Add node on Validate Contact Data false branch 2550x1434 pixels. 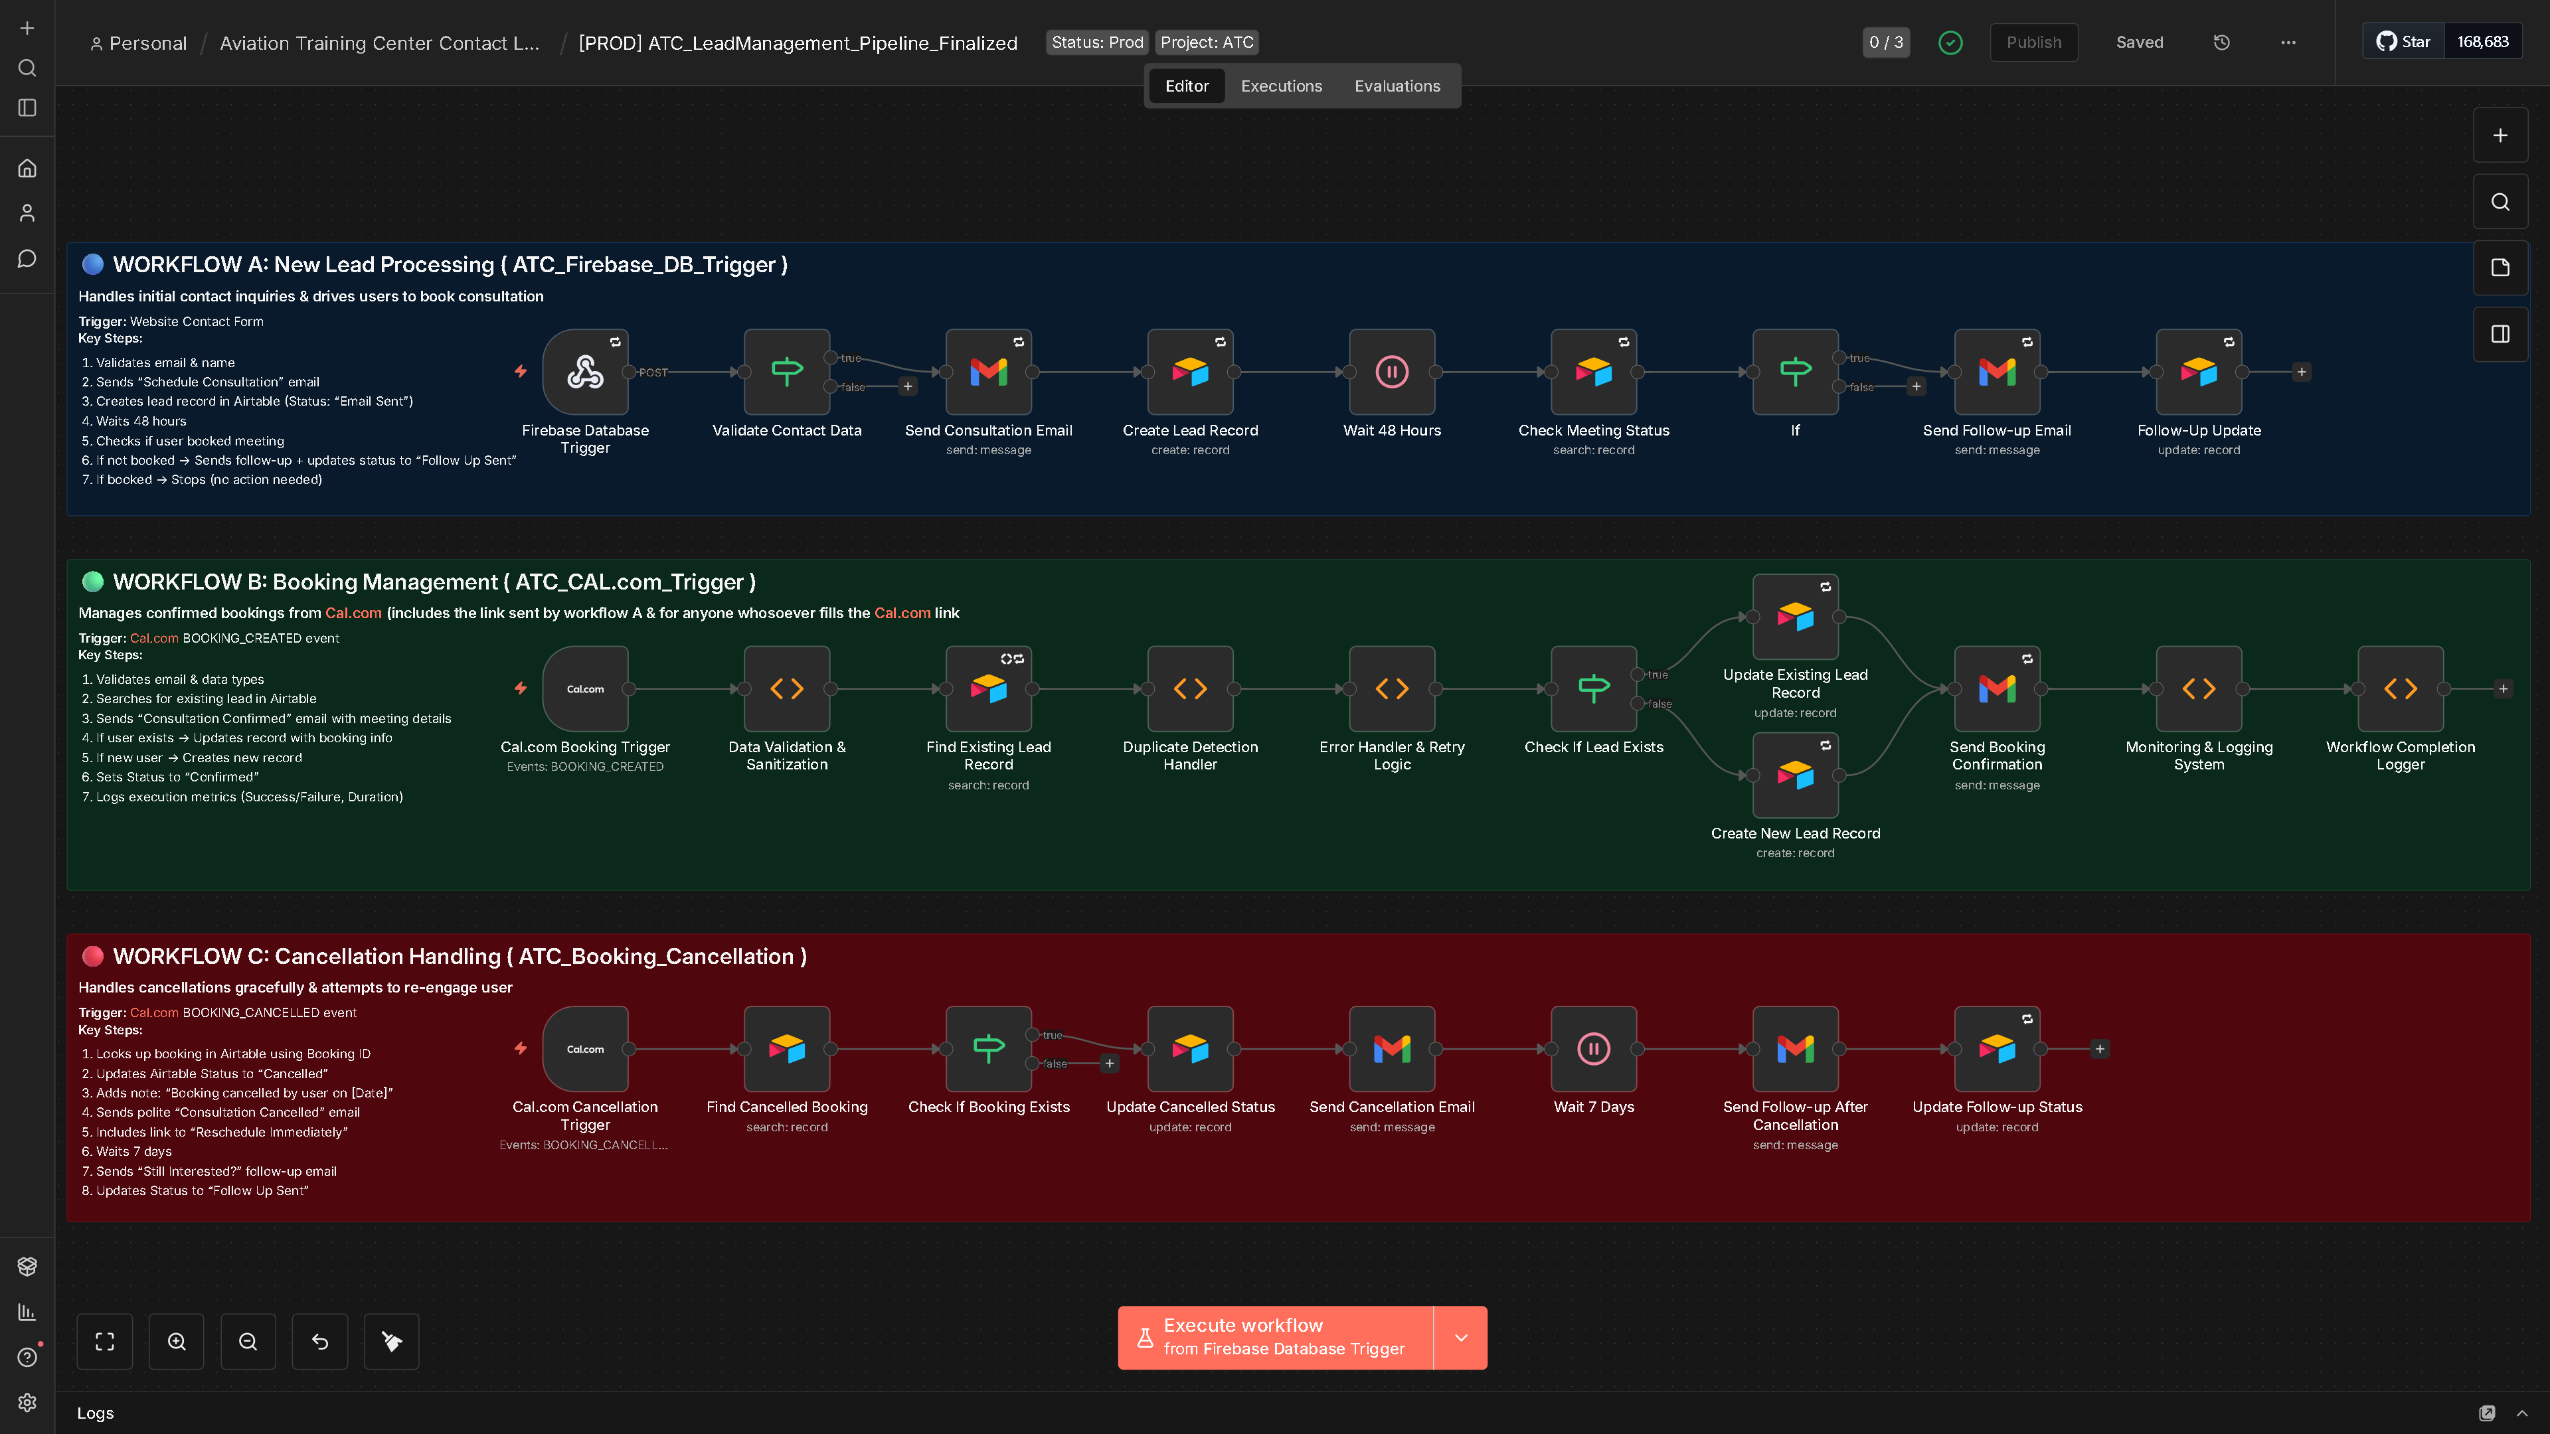click(908, 386)
